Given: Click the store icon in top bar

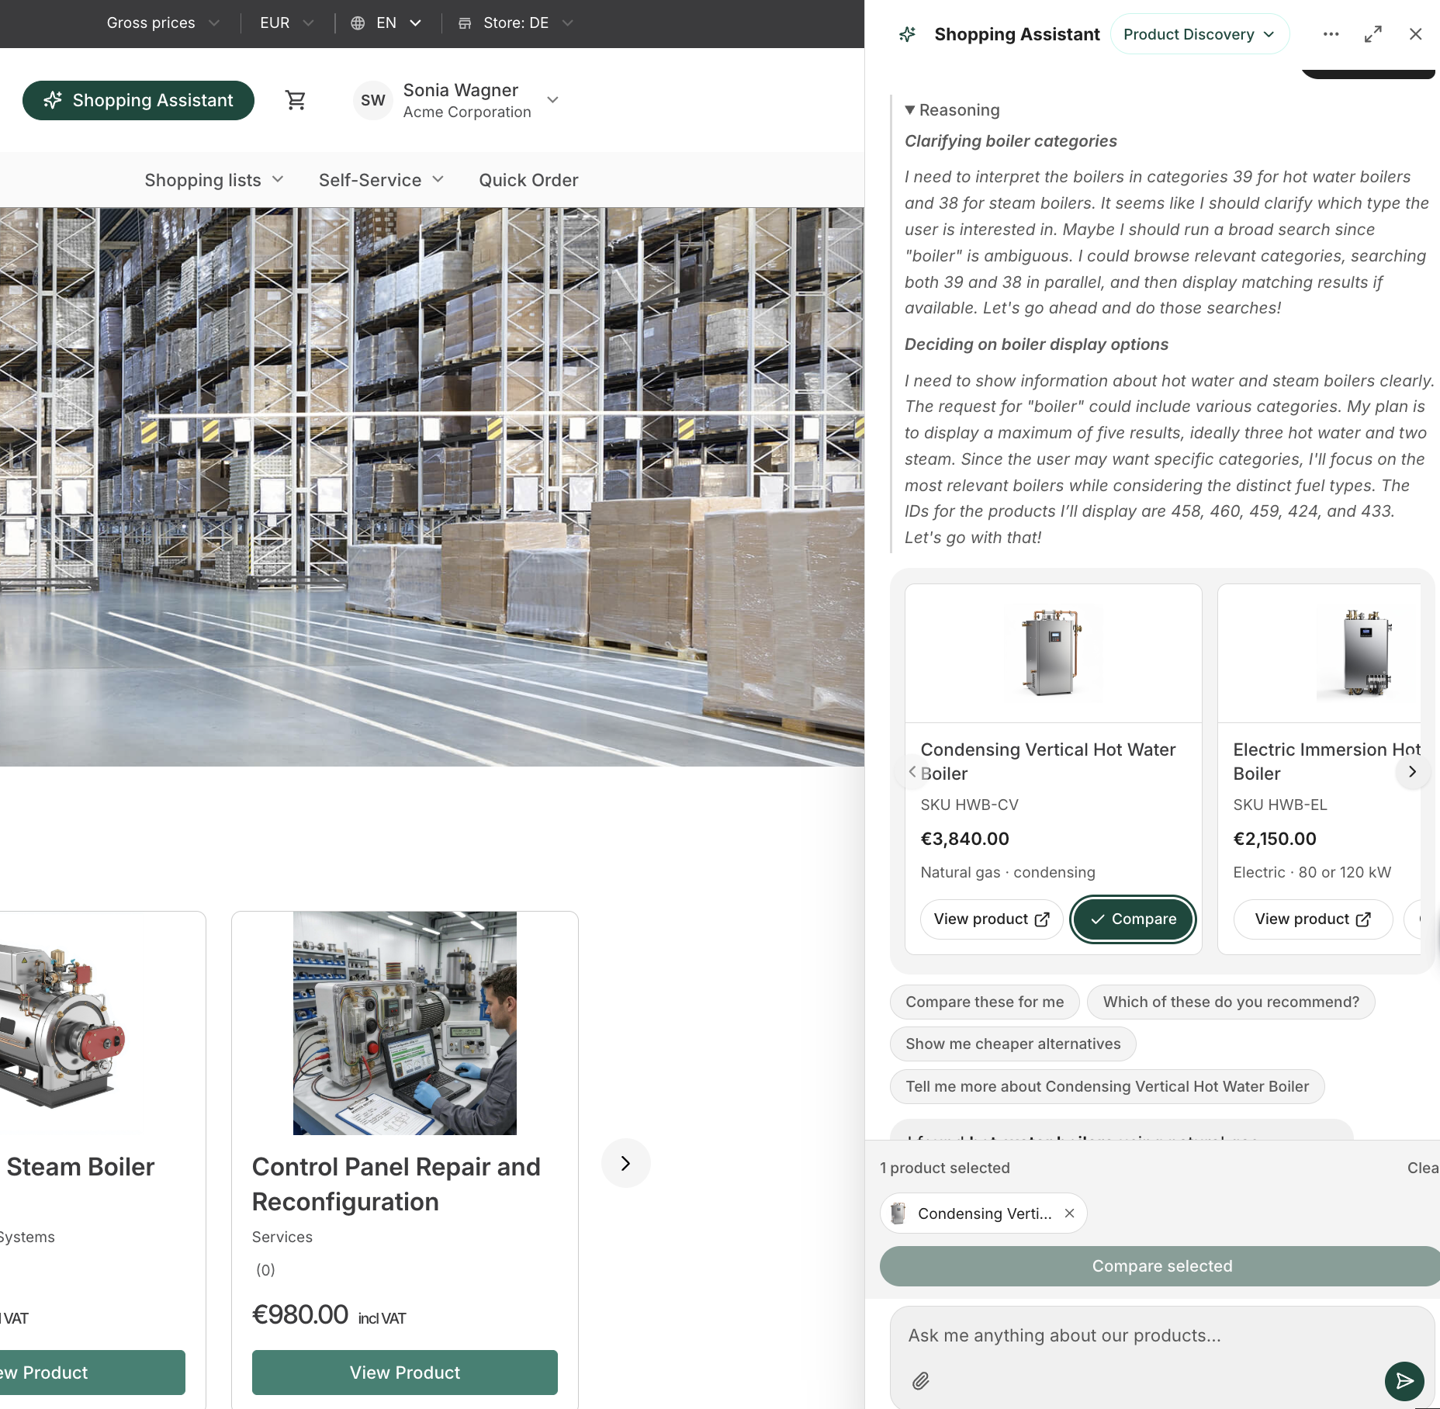Looking at the screenshot, I should pos(465,23).
